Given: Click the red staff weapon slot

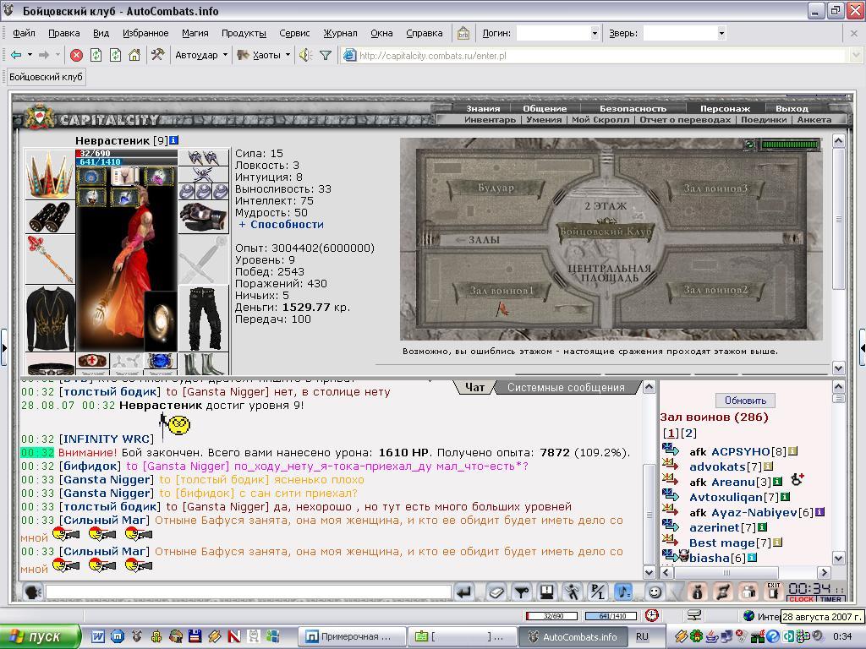Looking at the screenshot, I should tap(50, 259).
